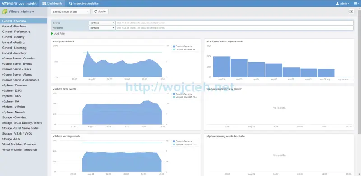Screen dimensions: 361x176
Task: Click vSphere warning events by cluster title
Action: [226, 136]
